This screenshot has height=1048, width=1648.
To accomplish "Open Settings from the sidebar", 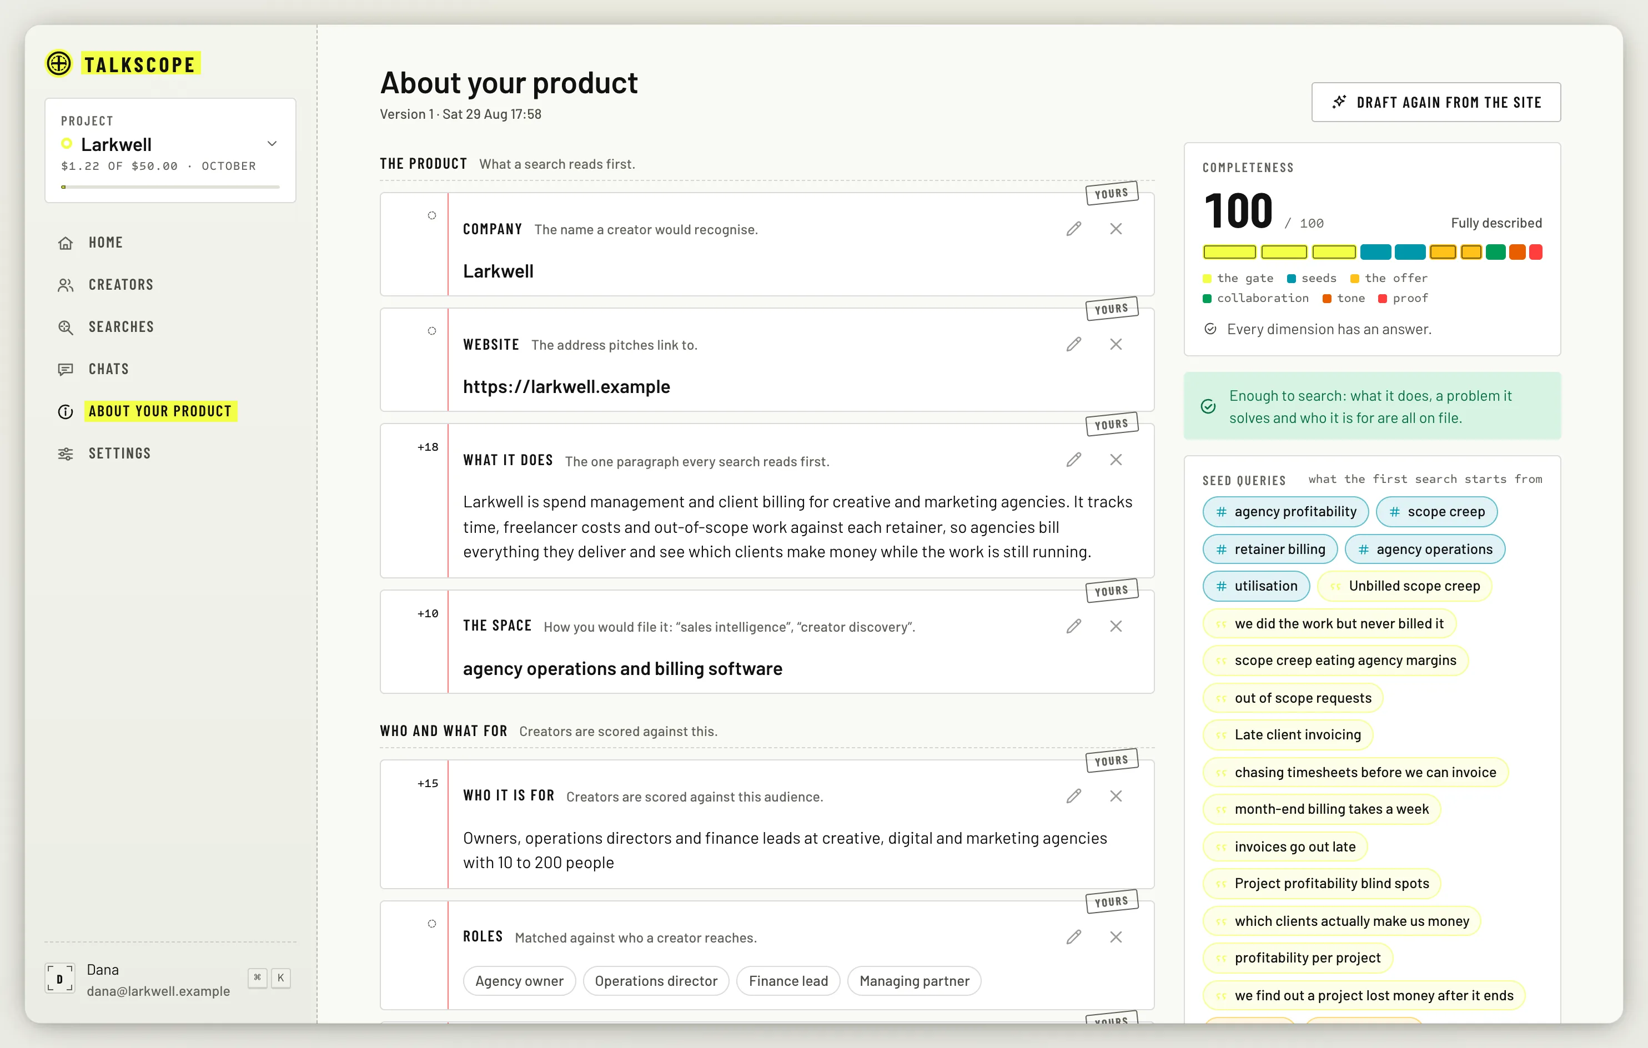I will tap(119, 454).
